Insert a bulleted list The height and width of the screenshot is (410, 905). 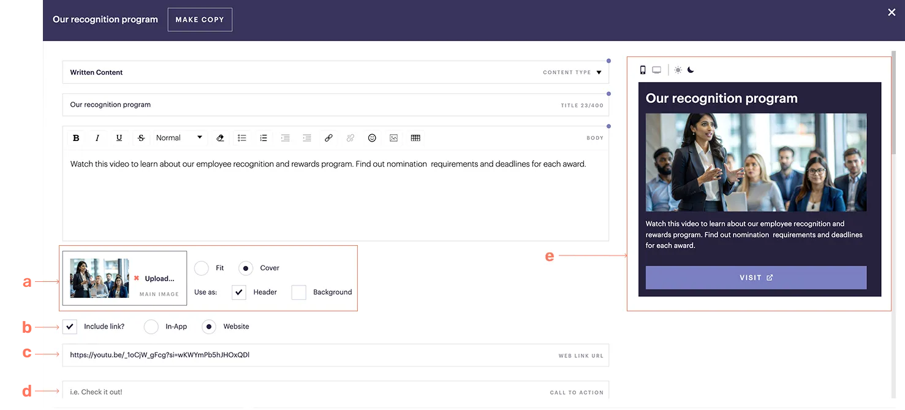click(x=242, y=138)
